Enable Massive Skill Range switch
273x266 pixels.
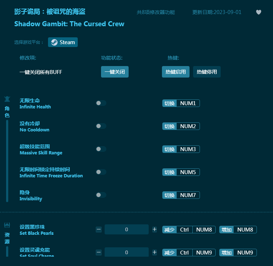[x=101, y=149]
